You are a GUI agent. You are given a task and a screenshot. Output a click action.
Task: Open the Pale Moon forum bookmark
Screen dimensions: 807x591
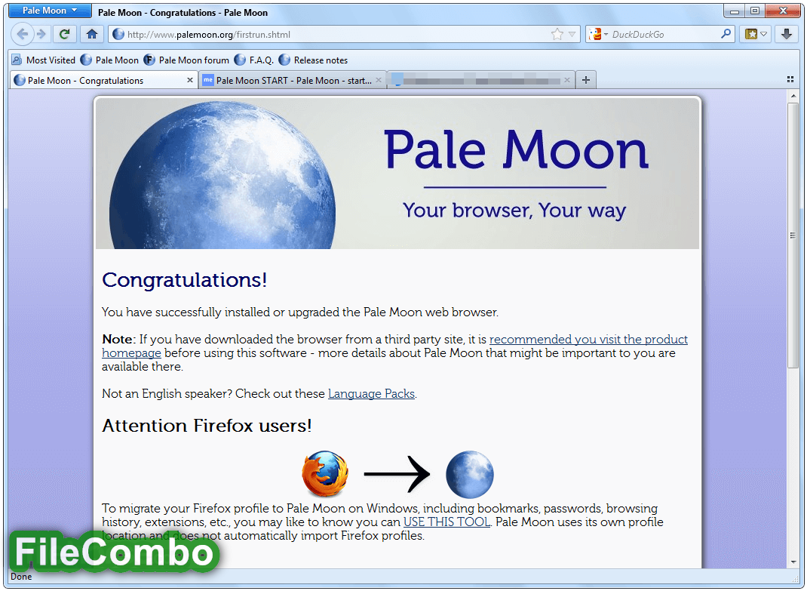(x=186, y=60)
